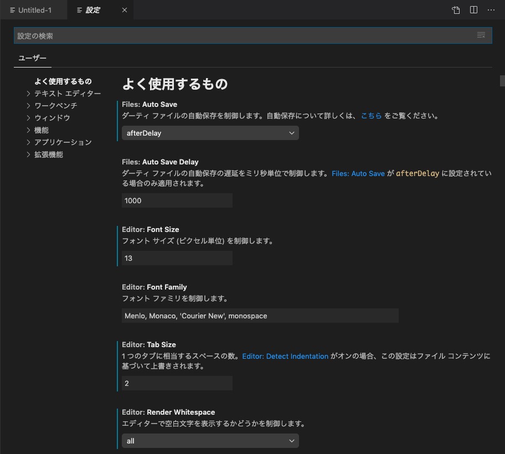Edit the Auto Save Delay value 1000
505x454 pixels.
point(177,200)
